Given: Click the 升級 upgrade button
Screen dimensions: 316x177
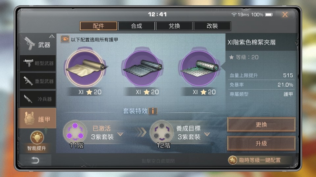Looking at the screenshot, I should pyautogui.click(x=261, y=143).
